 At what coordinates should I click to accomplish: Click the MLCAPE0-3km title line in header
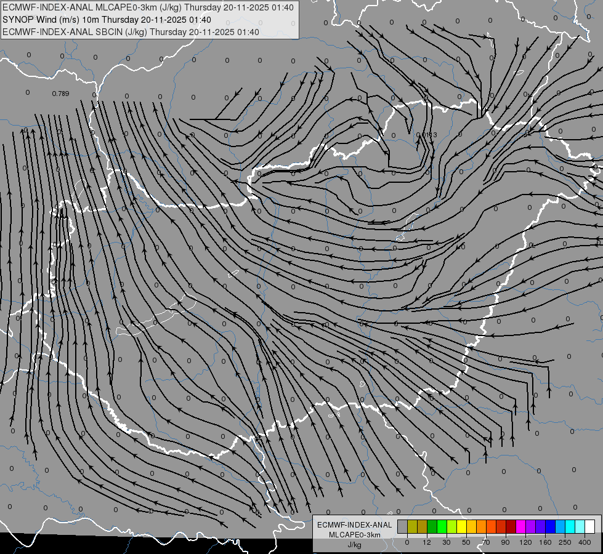click(148, 7)
